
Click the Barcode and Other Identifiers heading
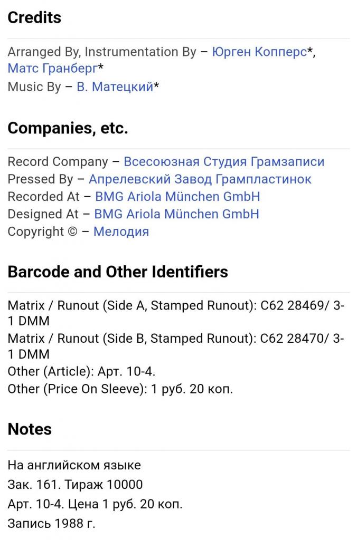click(118, 272)
